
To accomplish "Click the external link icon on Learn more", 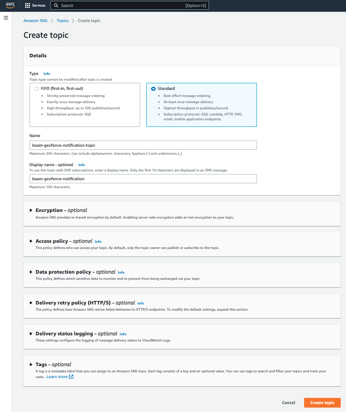I will [x=71, y=376].
